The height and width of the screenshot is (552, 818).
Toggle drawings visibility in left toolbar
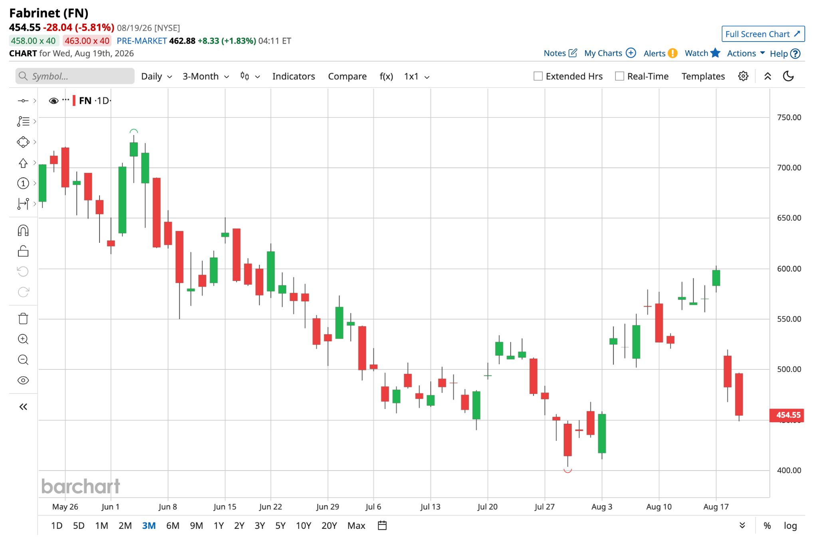[23, 380]
